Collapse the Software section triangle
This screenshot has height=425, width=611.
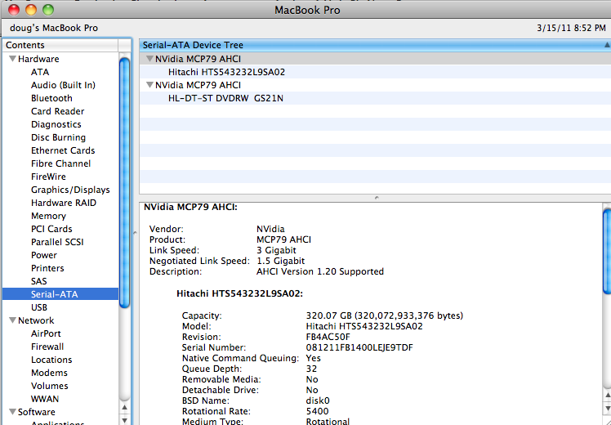[13, 412]
